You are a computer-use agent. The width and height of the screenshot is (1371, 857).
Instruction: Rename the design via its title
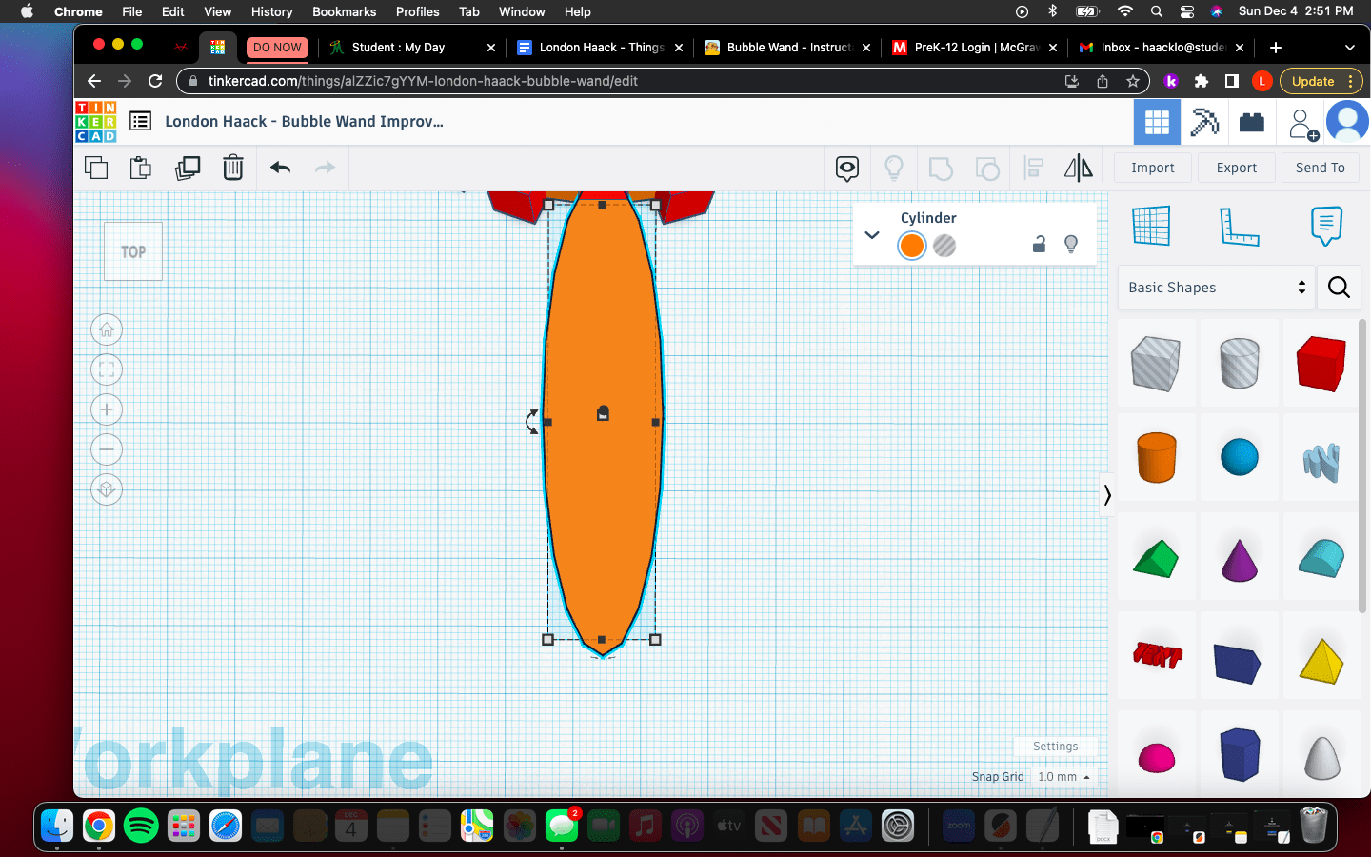click(x=305, y=122)
